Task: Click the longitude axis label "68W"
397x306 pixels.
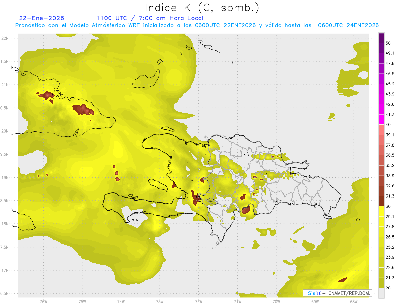Action: pyautogui.click(x=353, y=302)
